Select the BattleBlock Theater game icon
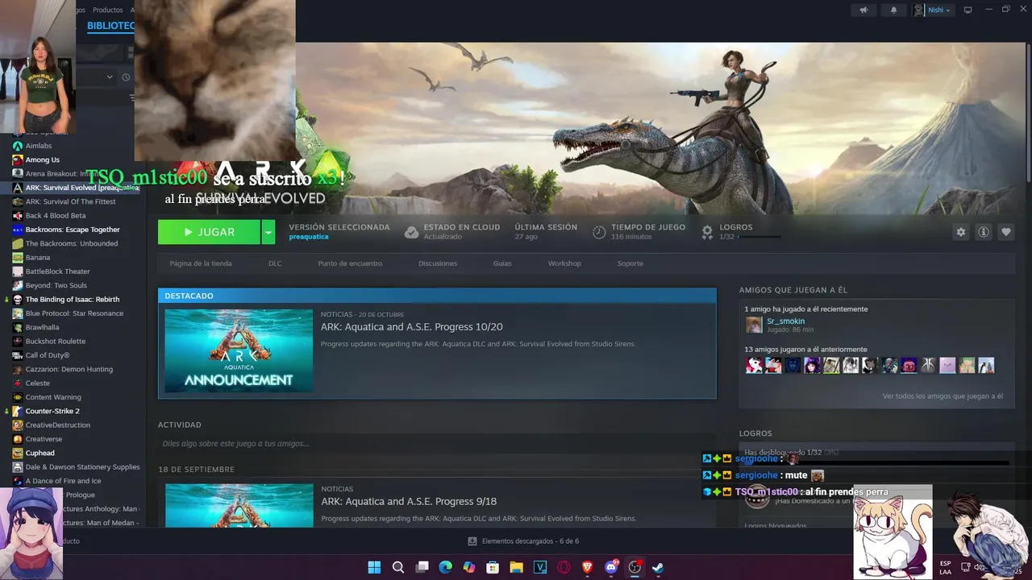 point(18,271)
